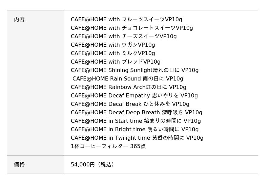Click the Shining Sunlight晴れの日に line

(134, 70)
